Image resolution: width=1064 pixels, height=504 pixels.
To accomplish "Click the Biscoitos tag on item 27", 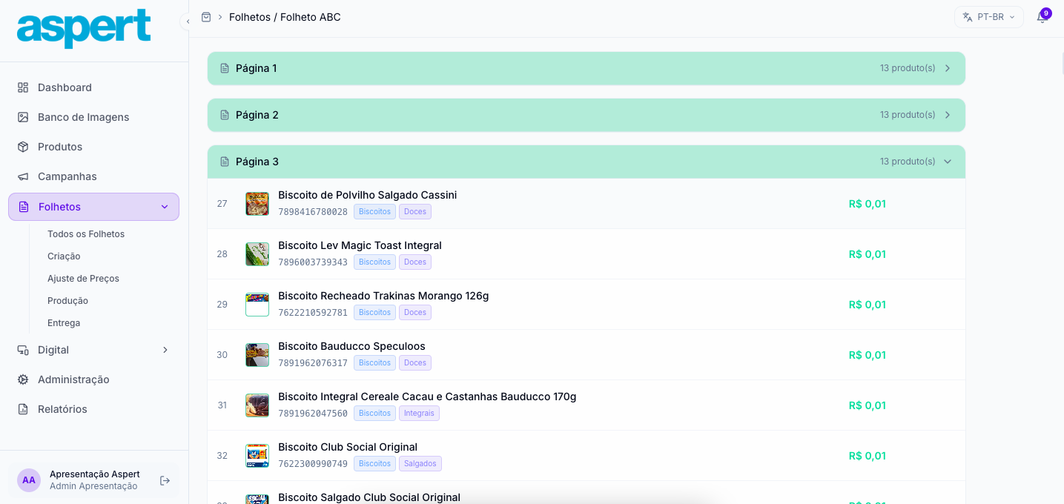I will pos(374,212).
